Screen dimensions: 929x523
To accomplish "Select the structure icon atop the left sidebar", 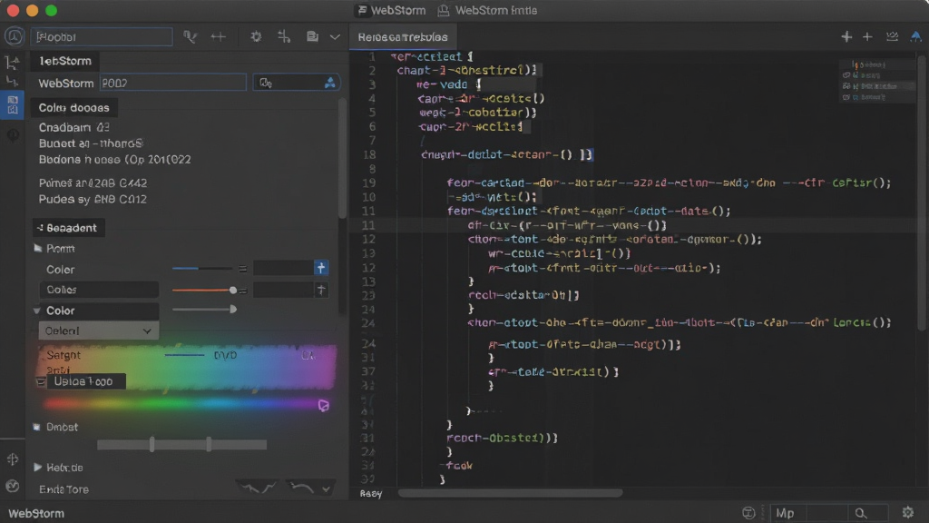I will (12, 63).
